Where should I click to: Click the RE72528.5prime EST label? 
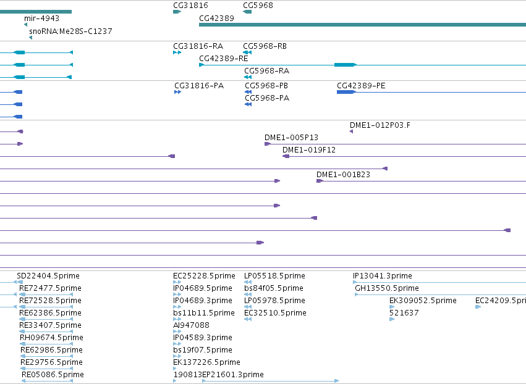[x=50, y=301]
